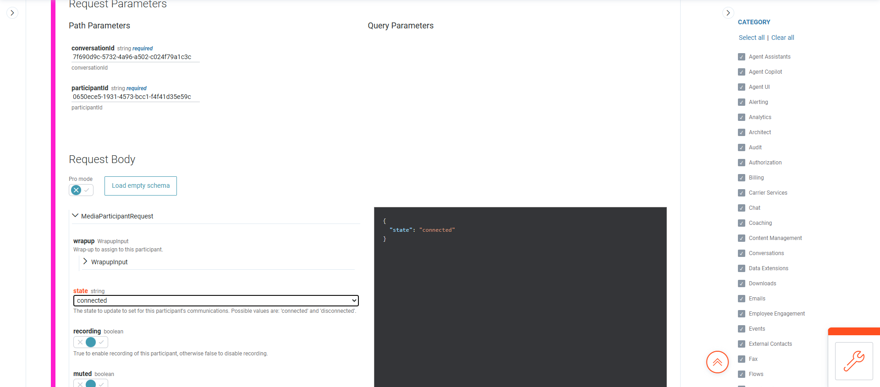Click the state description text
Image resolution: width=880 pixels, height=387 pixels.
[214, 311]
